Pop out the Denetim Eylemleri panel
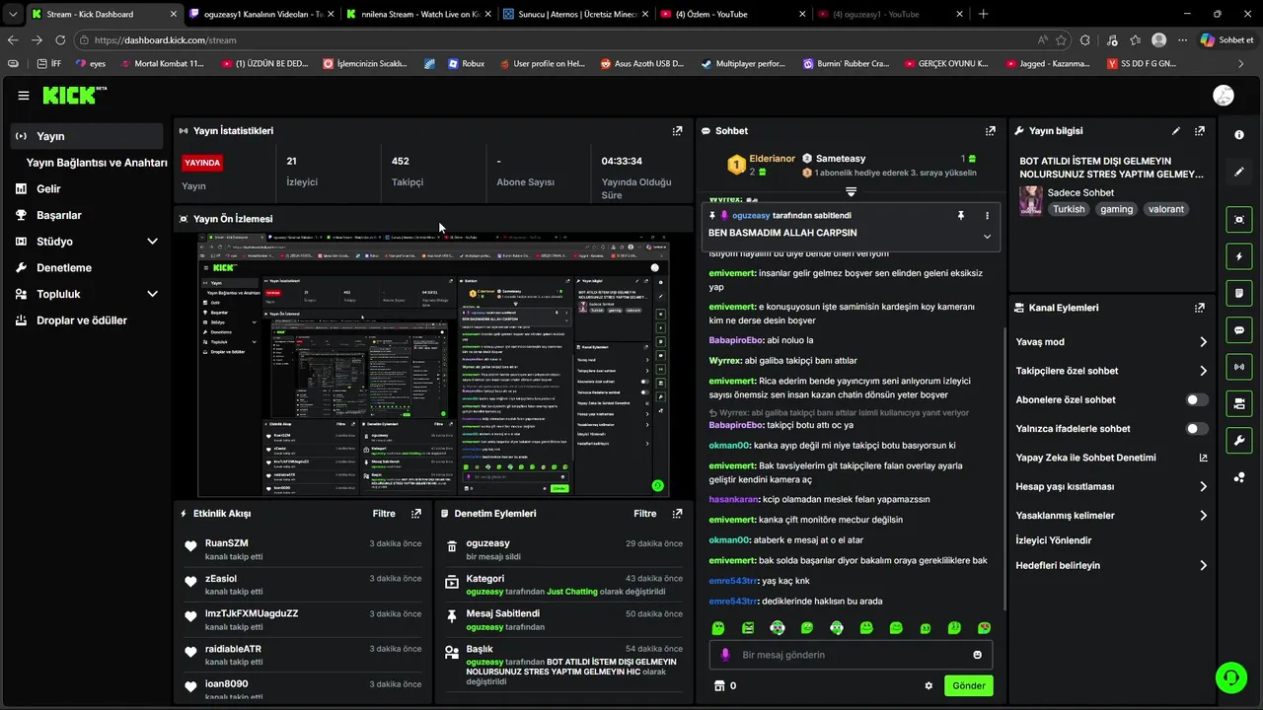This screenshot has width=1263, height=710. point(677,514)
